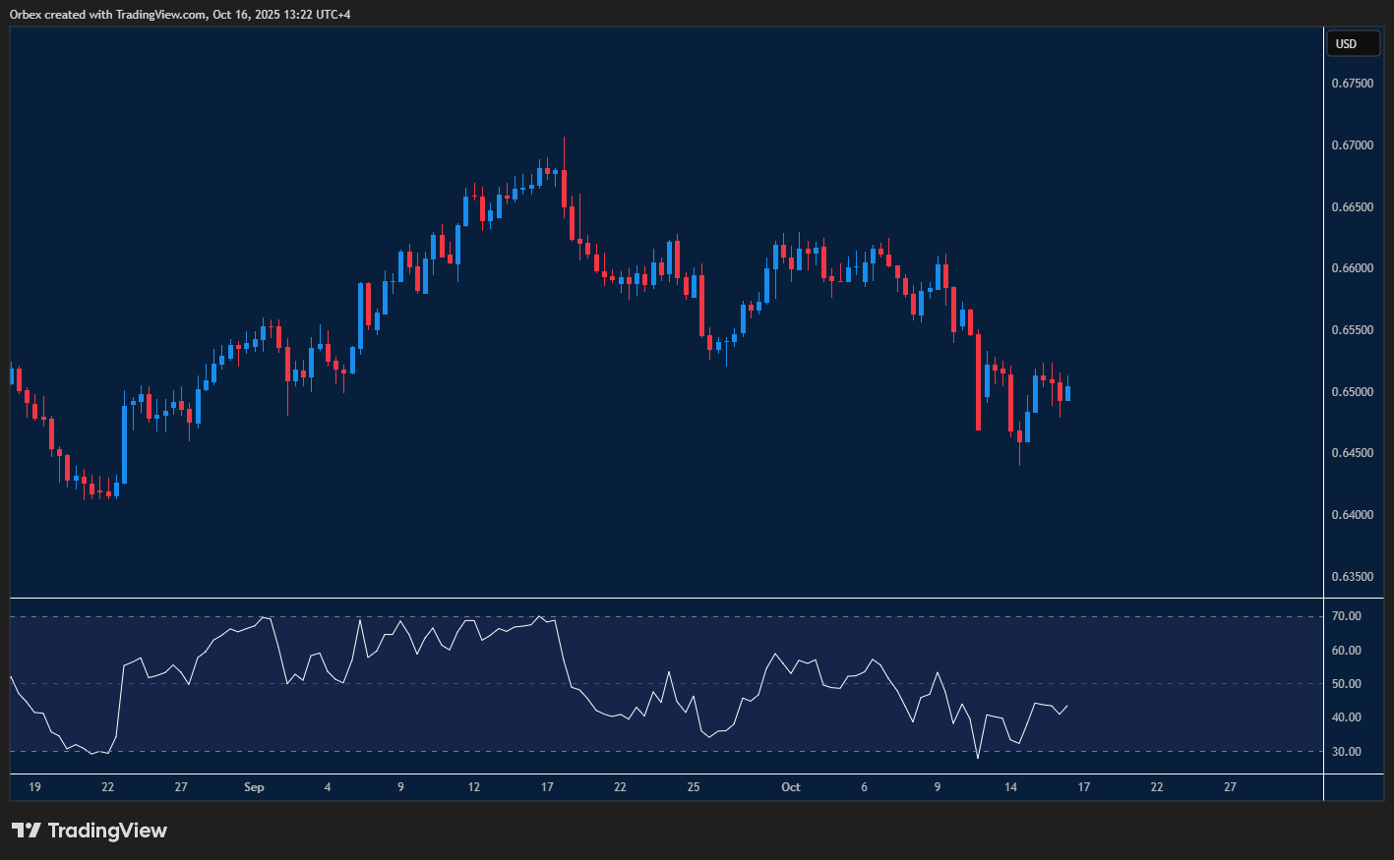Select the Oct marker on the time axis
Screen dimensions: 1394x860
pyautogui.click(x=790, y=787)
